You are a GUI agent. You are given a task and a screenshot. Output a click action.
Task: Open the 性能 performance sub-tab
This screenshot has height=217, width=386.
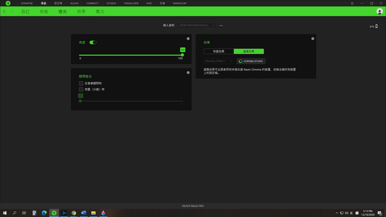[x=44, y=12]
